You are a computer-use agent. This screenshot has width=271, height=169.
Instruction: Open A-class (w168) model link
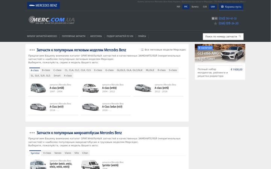tap(57, 88)
